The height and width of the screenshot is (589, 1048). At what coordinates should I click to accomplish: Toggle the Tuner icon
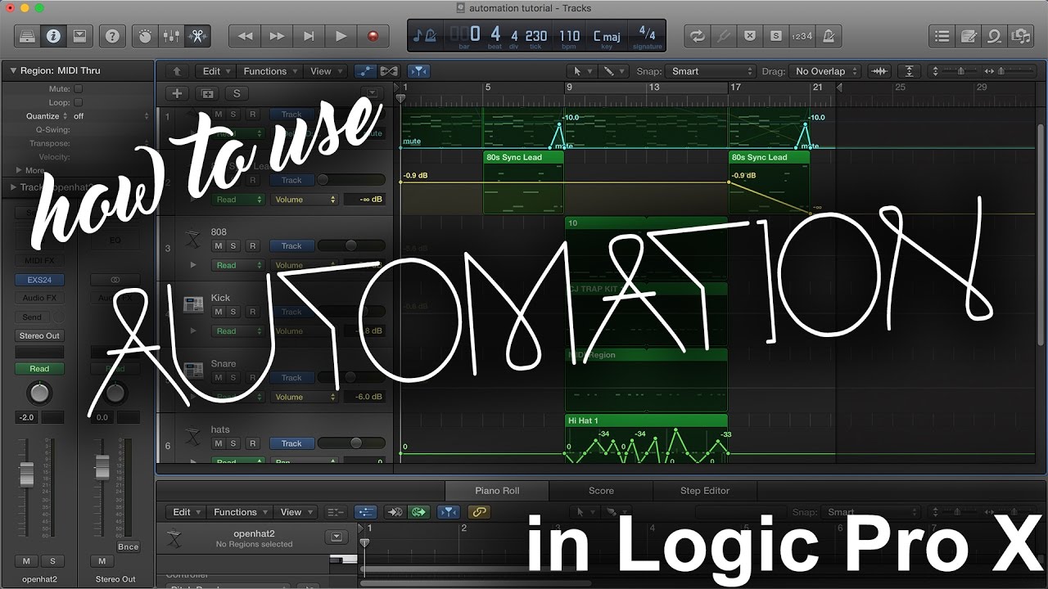coord(723,36)
